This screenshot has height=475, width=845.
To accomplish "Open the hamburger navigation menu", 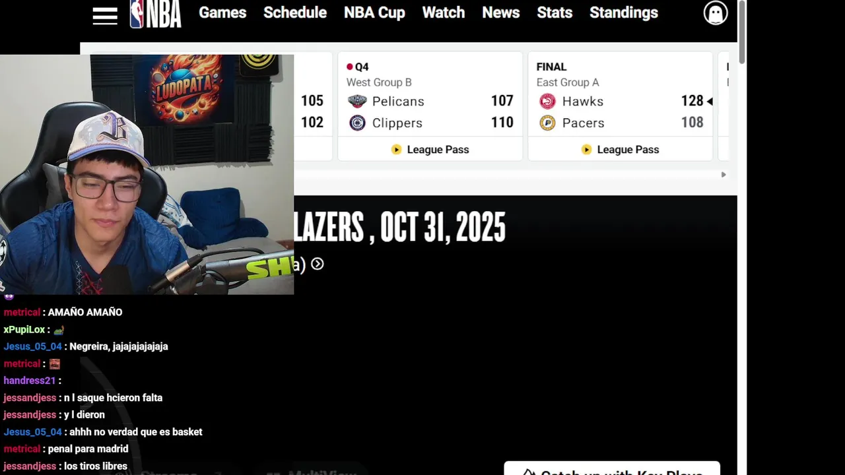I will 105,16.
